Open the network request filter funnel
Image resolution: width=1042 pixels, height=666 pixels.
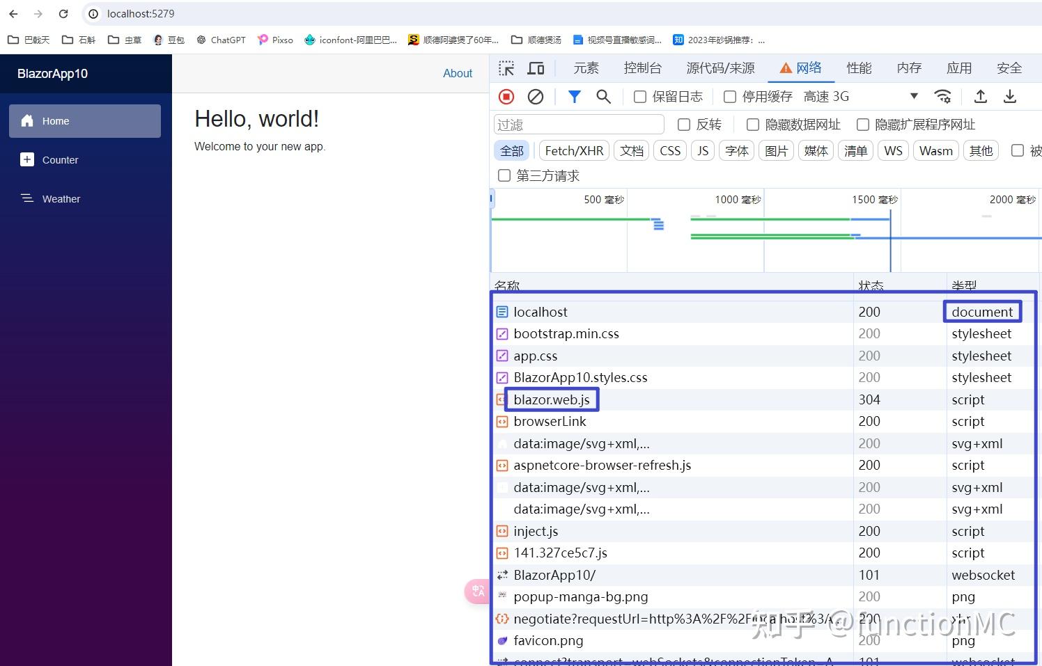(x=574, y=96)
